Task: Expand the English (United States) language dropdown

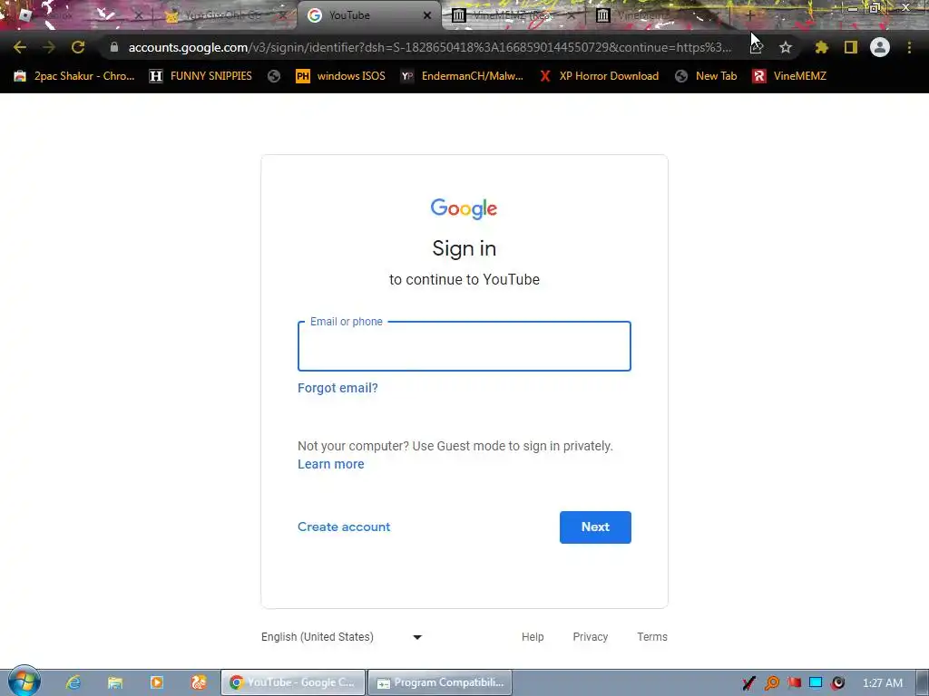Action: (x=342, y=637)
